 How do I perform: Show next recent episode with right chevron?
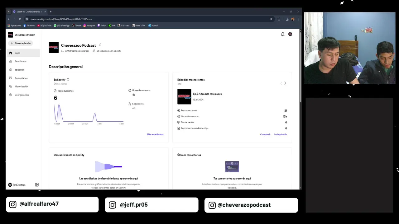tap(285, 83)
